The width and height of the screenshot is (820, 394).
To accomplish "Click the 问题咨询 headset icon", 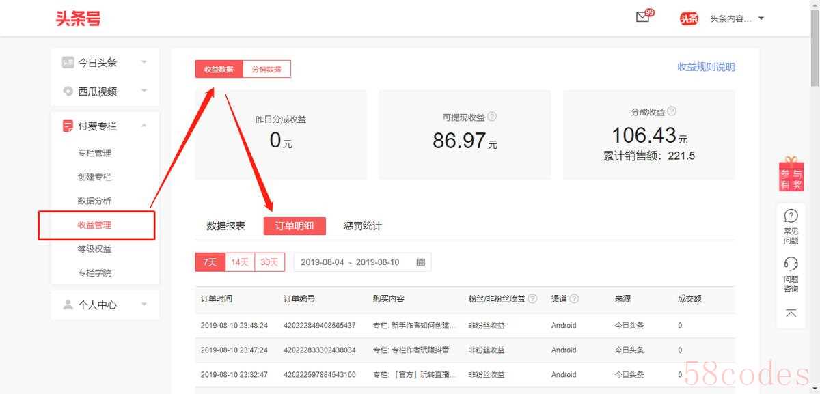I will click(791, 273).
